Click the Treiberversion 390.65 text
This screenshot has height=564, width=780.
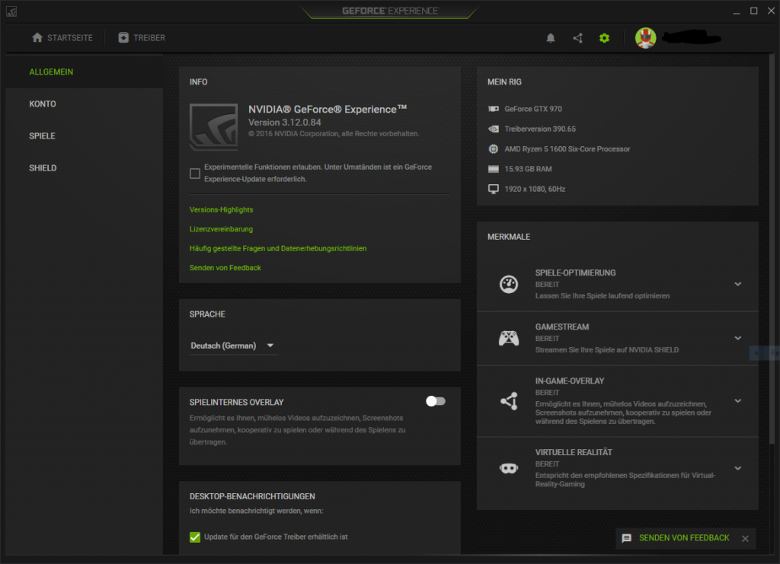(540, 129)
